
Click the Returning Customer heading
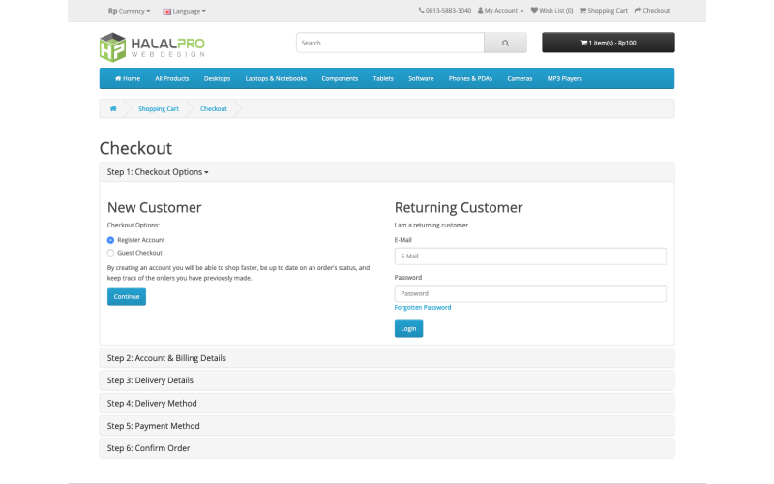459,207
